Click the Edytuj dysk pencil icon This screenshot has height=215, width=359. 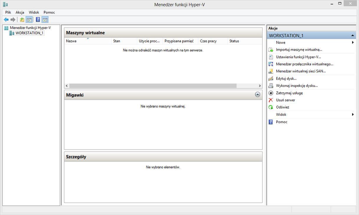(271, 79)
